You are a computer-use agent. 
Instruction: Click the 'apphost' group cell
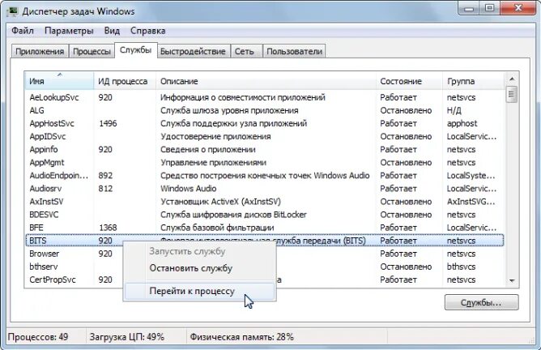tap(462, 124)
